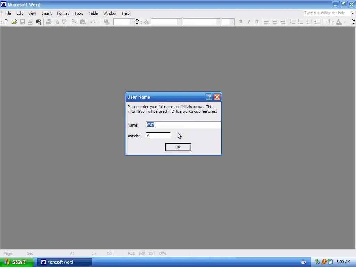Toggle Underline formatting
The height and width of the screenshot is (267, 356).
point(257,22)
